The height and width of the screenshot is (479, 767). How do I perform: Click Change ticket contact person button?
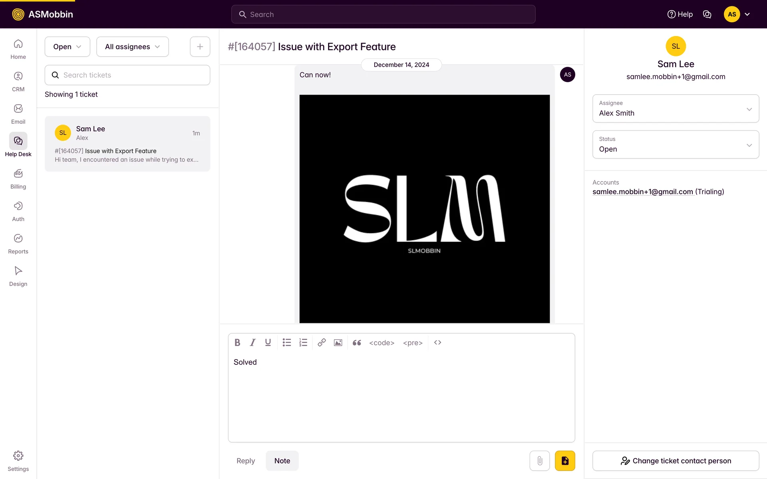coord(675,461)
